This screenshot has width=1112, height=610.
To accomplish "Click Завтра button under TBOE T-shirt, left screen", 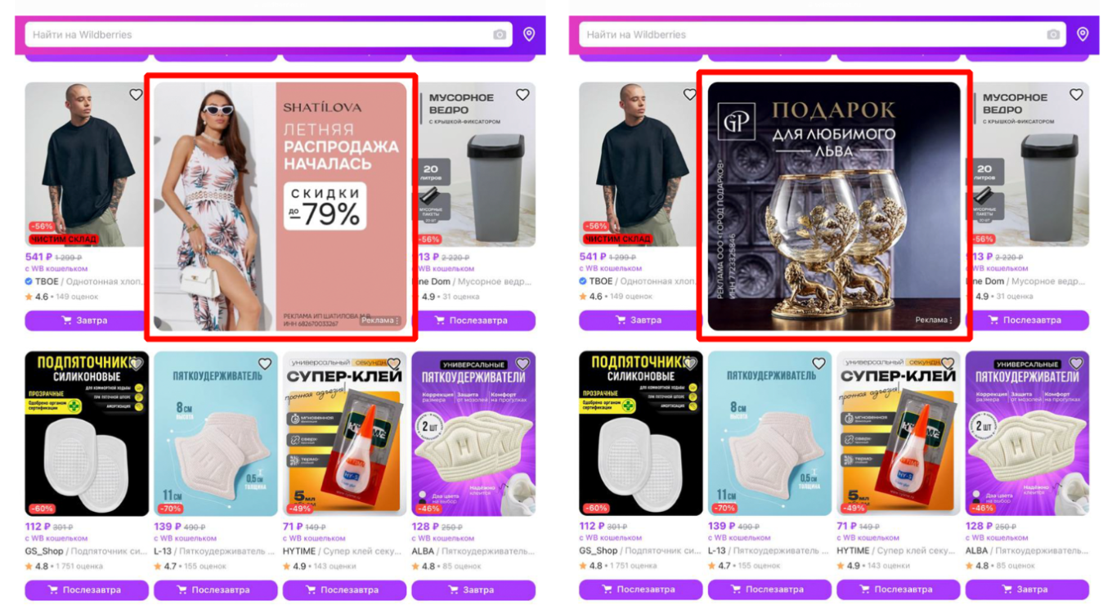I will point(87,321).
